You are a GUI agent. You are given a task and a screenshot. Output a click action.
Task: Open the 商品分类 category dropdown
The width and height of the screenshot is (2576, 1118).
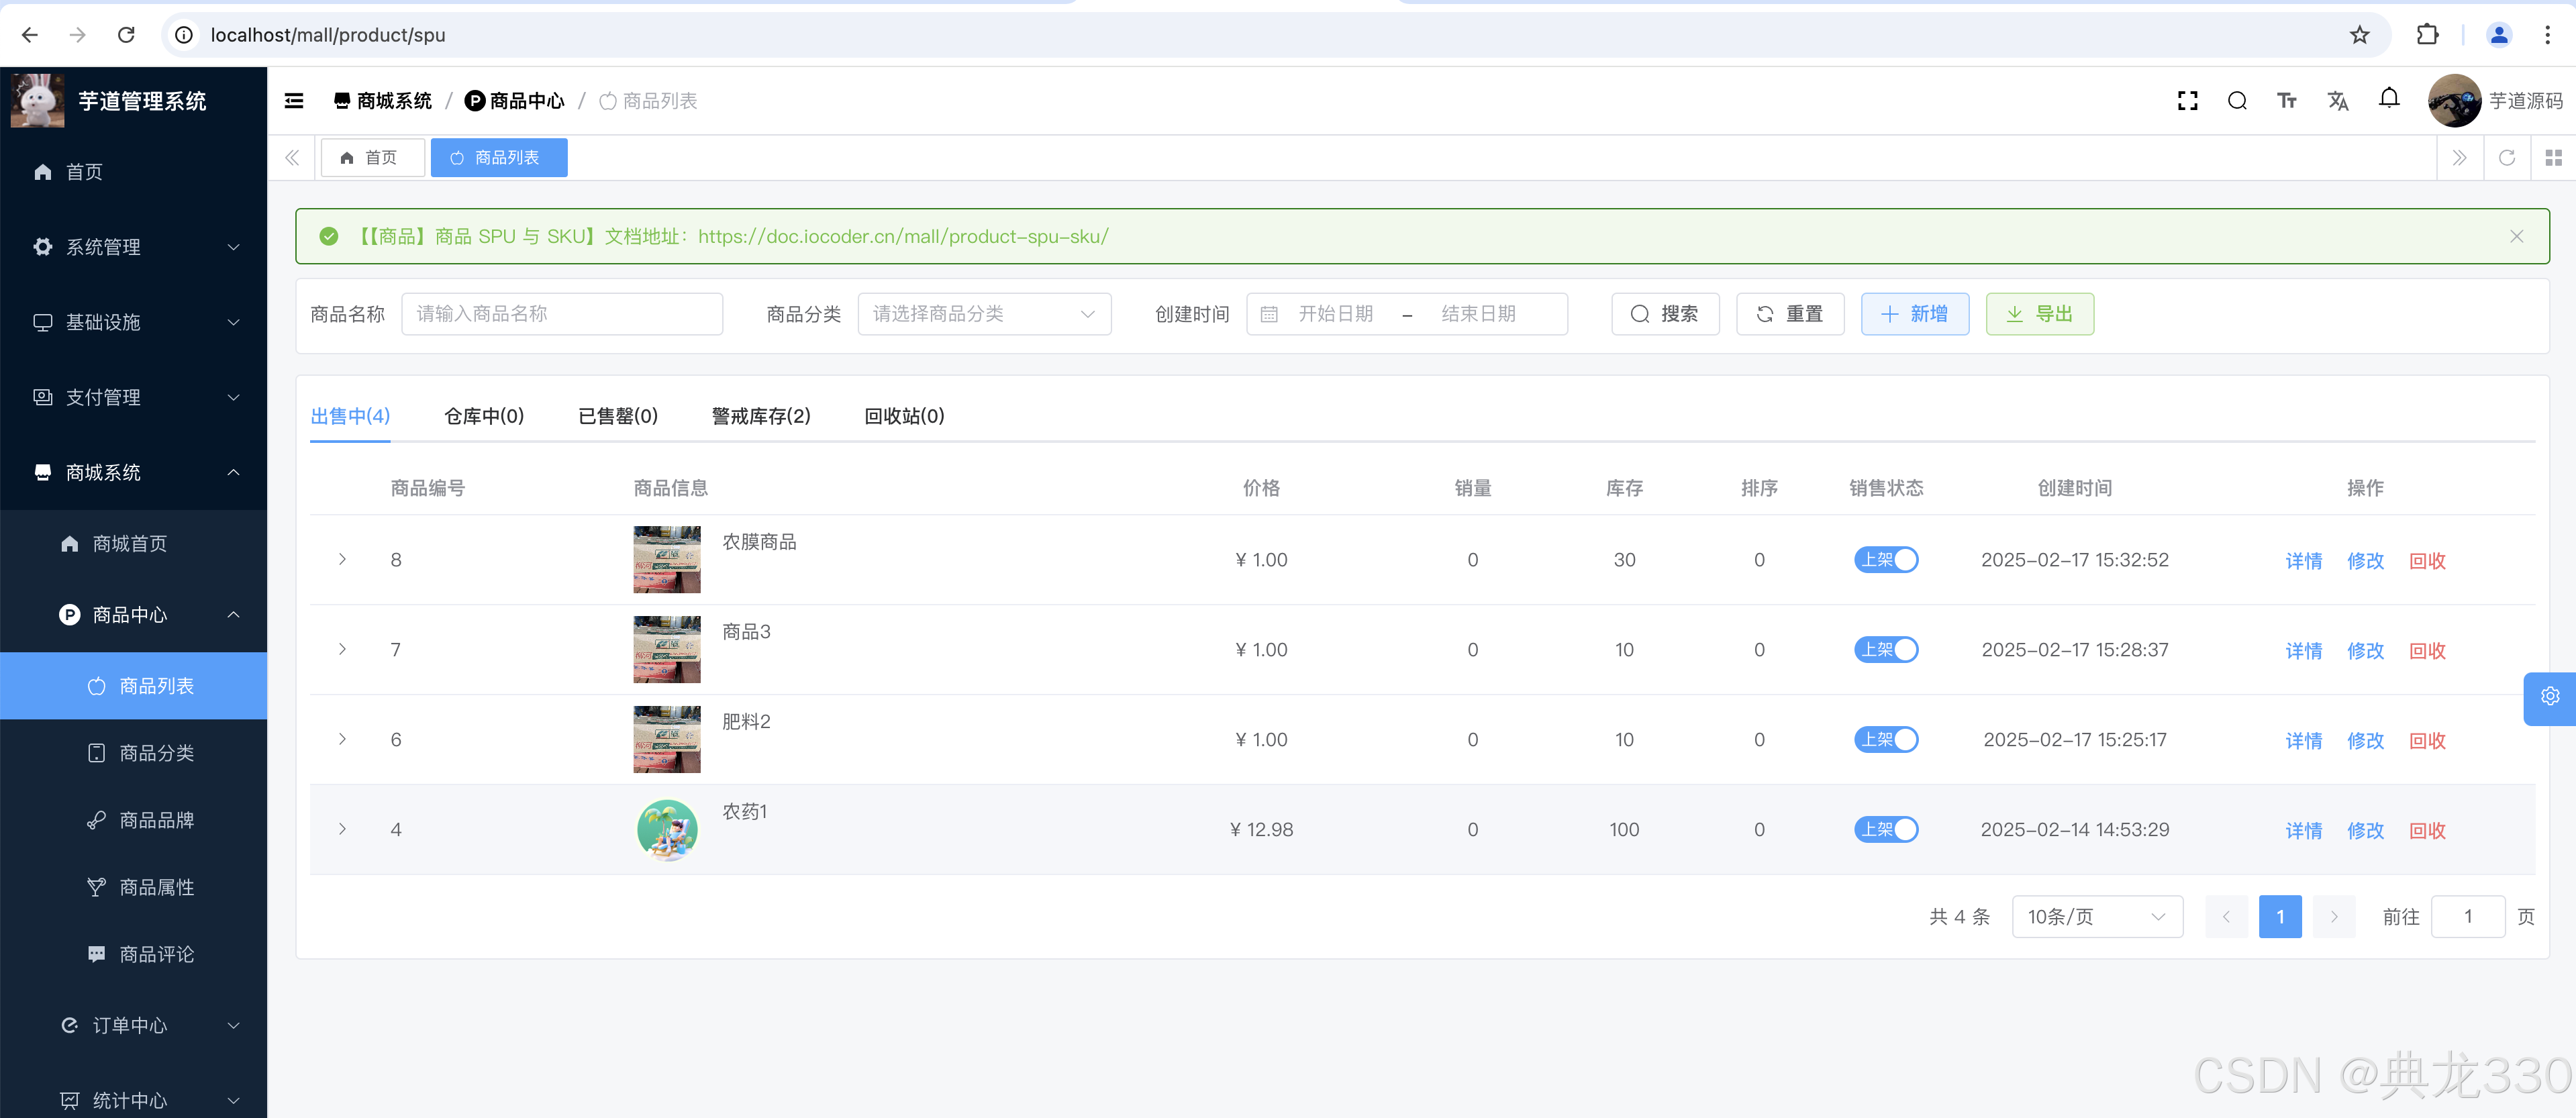click(x=983, y=314)
